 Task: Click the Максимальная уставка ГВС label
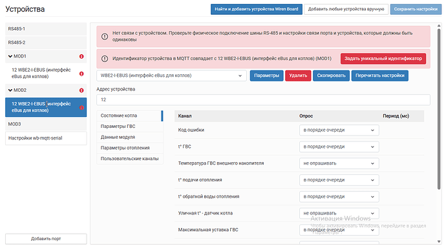coord(208,230)
